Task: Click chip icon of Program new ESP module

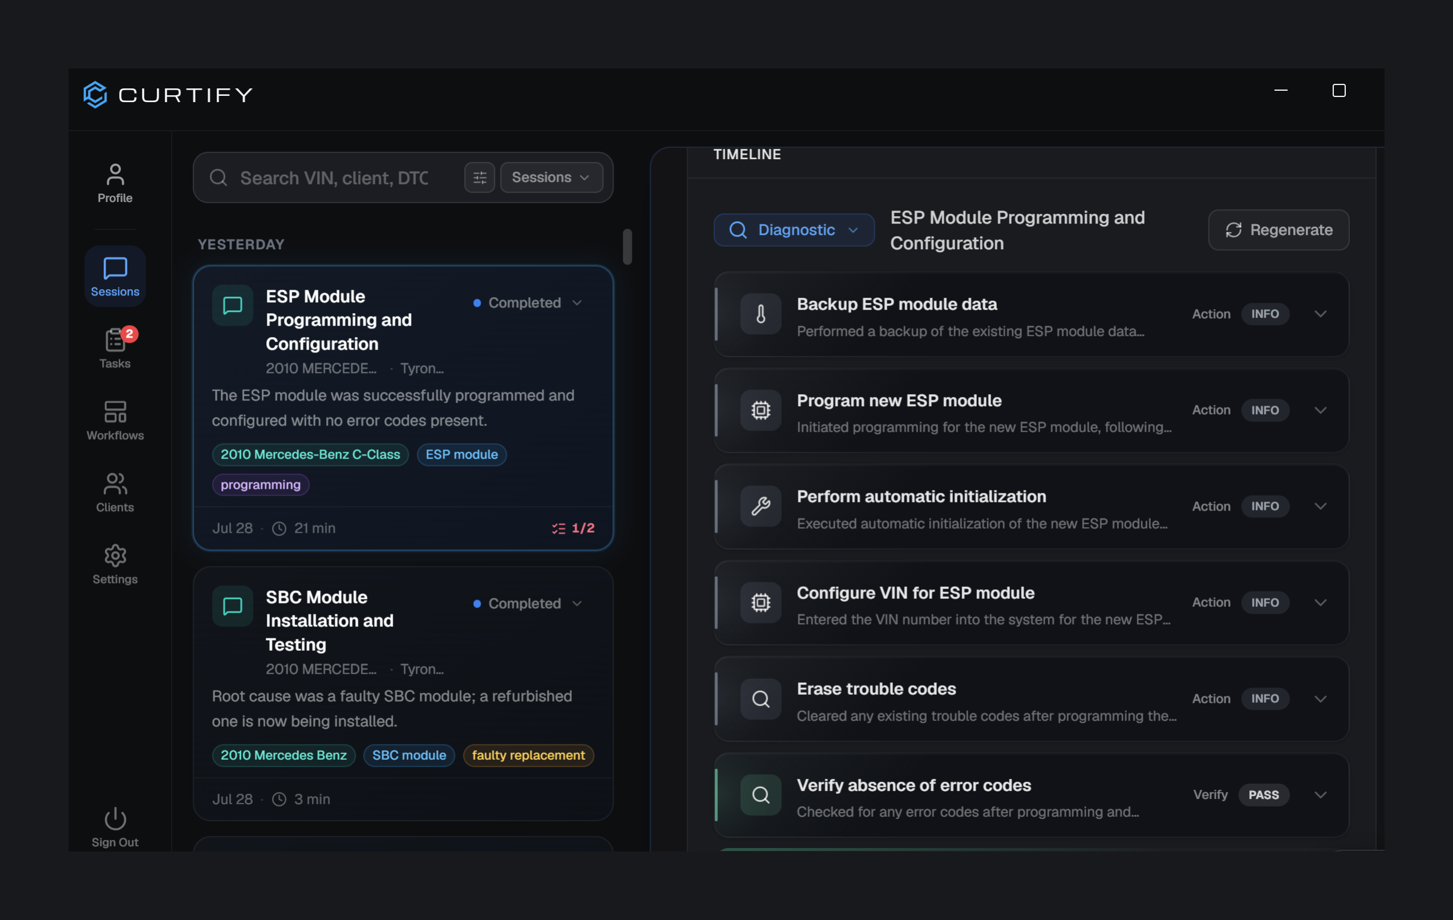Action: 761,410
